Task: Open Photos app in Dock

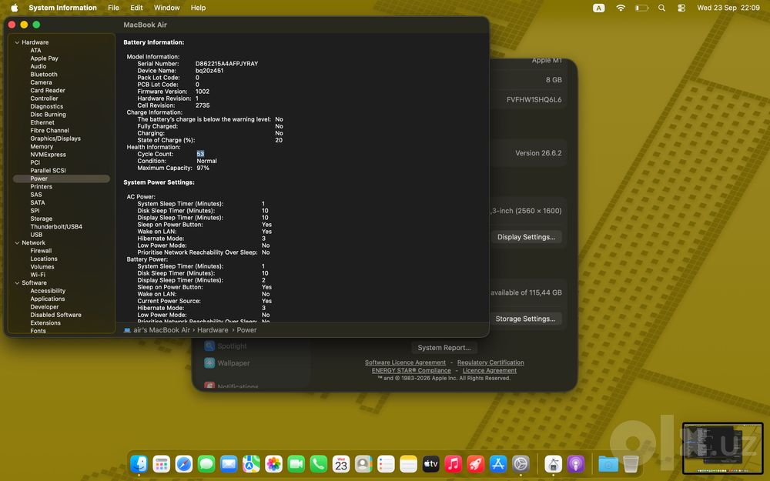Action: coord(274,463)
